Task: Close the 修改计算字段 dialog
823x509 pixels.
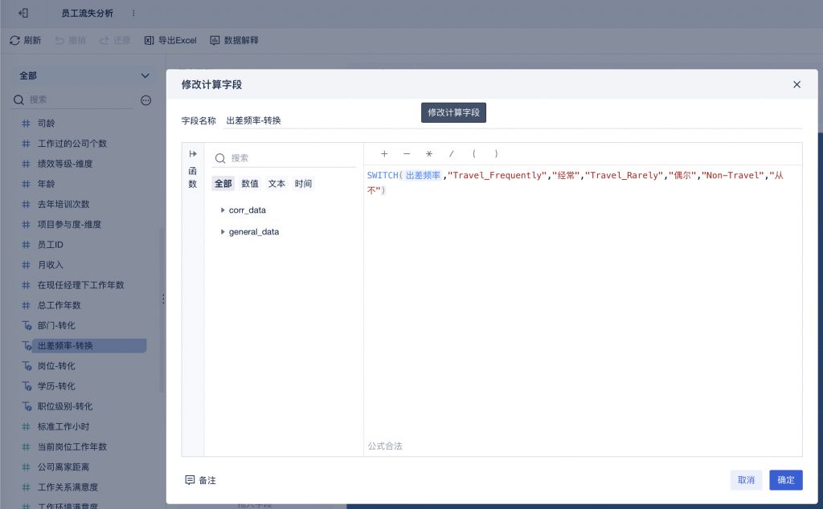Action: (x=796, y=84)
